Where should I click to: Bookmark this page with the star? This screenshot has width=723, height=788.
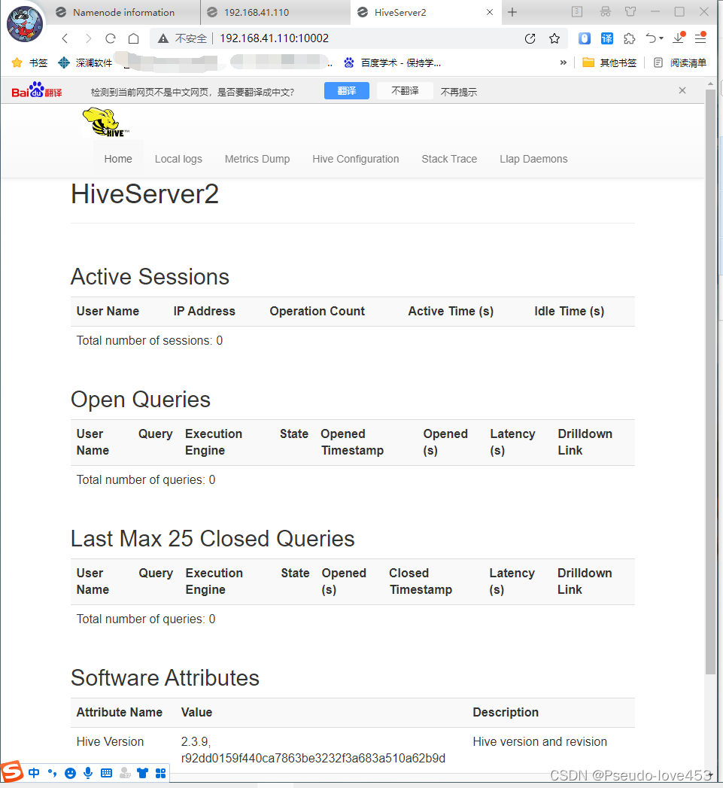click(554, 38)
